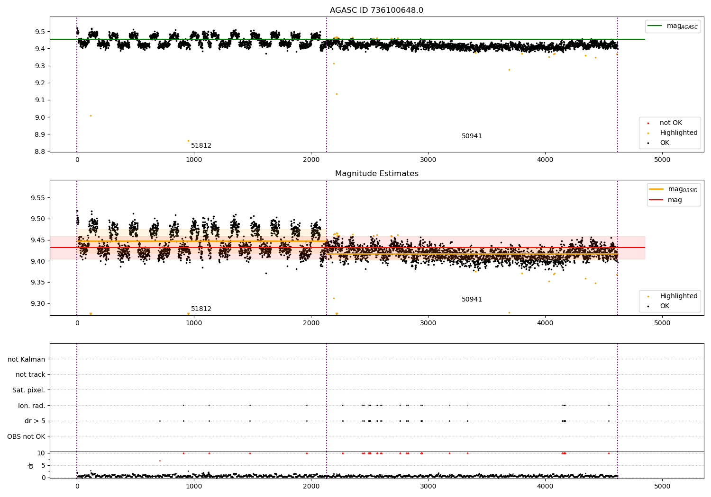
Task: Click the 50941 annotation in the top plot
Action: click(472, 136)
